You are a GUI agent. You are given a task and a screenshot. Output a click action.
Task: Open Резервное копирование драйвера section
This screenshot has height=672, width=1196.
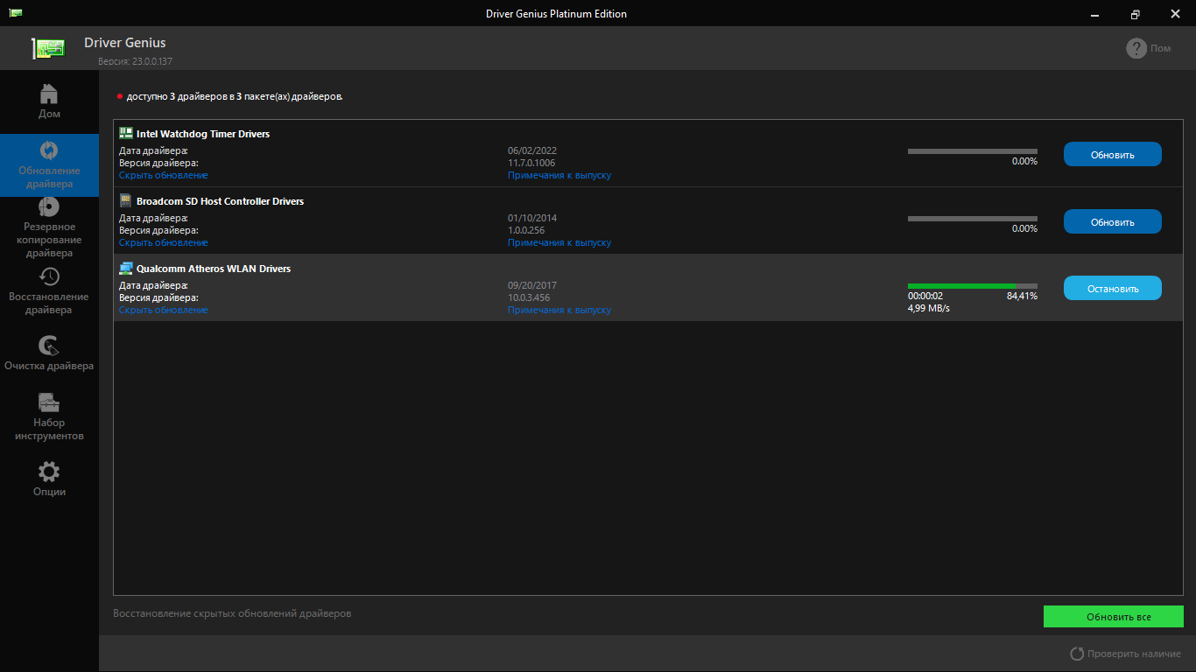pyautogui.click(x=49, y=227)
